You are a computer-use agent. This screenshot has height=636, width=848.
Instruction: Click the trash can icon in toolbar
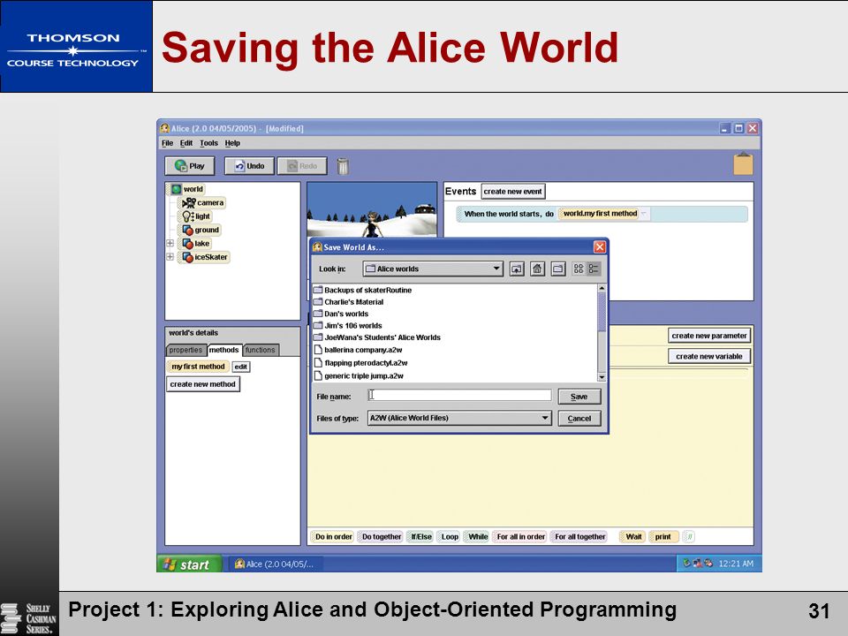[343, 166]
